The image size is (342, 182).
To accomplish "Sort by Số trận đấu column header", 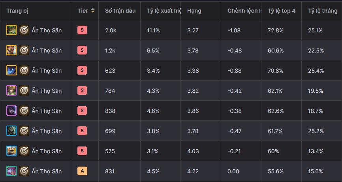I will [120, 11].
